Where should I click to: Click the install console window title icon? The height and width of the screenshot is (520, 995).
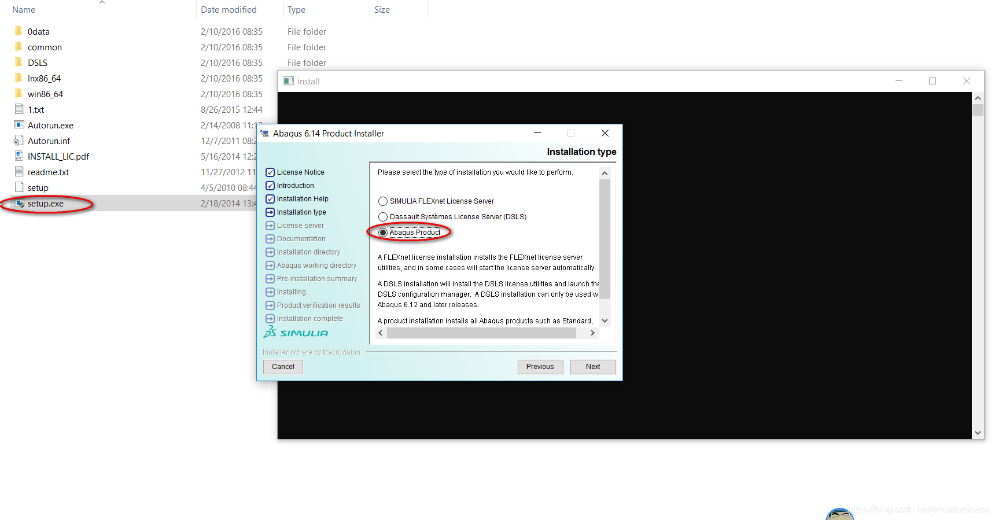point(288,81)
